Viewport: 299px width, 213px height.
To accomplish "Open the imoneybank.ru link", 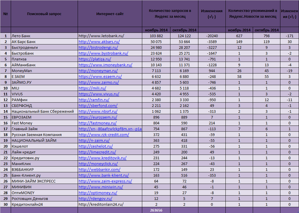I will coord(106,65).
